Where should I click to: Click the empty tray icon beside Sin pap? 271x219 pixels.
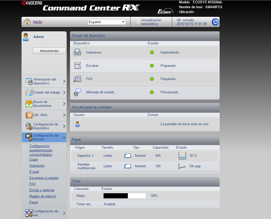pyautogui.click(x=182, y=166)
